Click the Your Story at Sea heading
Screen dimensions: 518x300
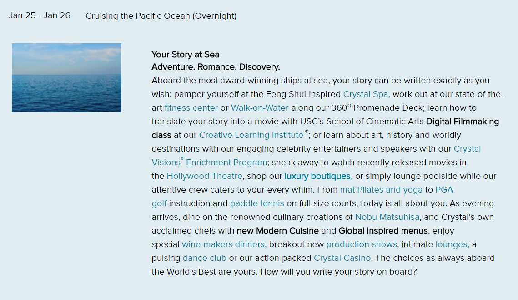click(186, 55)
